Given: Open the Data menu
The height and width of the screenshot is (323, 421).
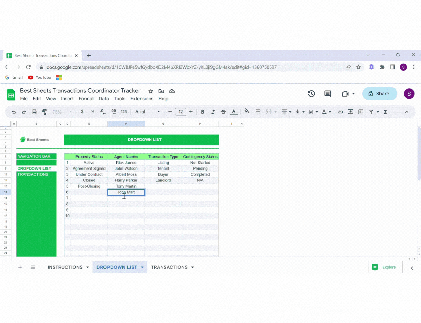Looking at the screenshot, I should [x=104, y=99].
